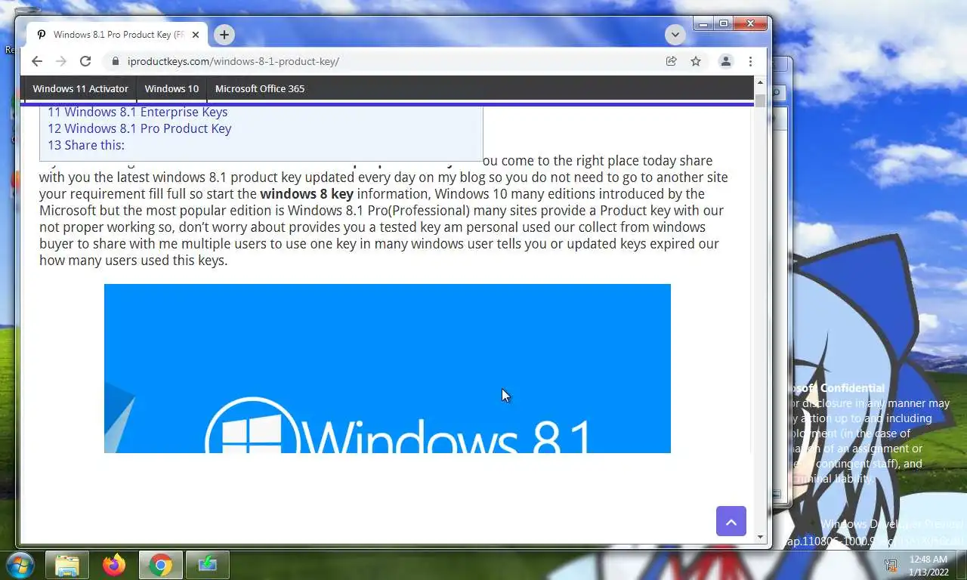Click the Windows 8.1 banner image
967x580 pixels.
pos(387,369)
